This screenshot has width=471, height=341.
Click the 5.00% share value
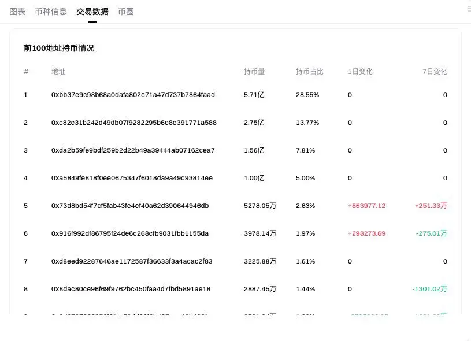point(306,178)
